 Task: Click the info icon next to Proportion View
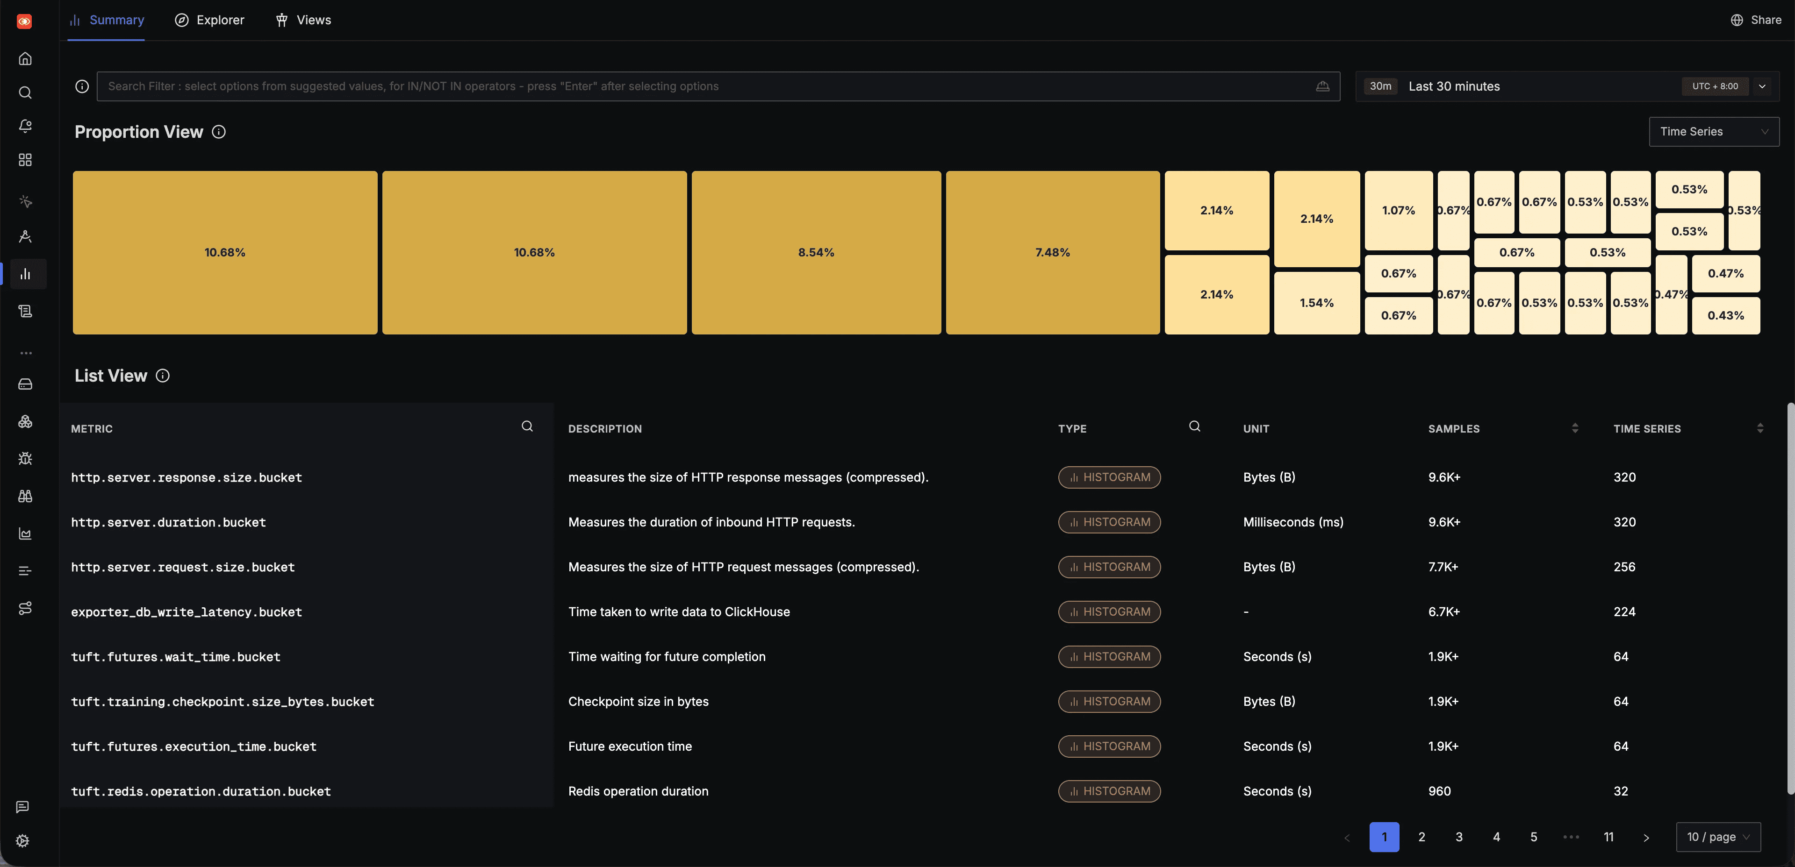tap(219, 132)
